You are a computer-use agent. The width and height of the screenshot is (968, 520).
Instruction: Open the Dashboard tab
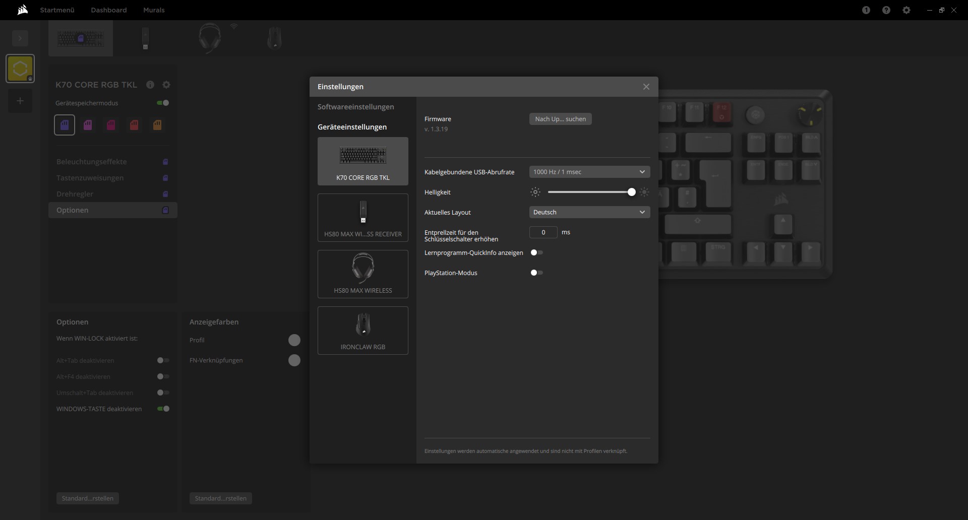coord(109,10)
